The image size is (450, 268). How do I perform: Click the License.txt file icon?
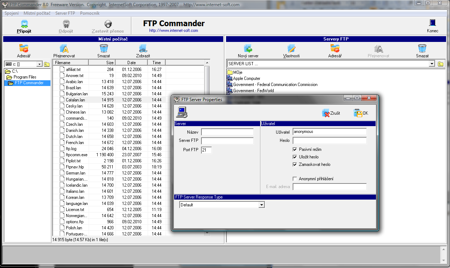click(62, 210)
